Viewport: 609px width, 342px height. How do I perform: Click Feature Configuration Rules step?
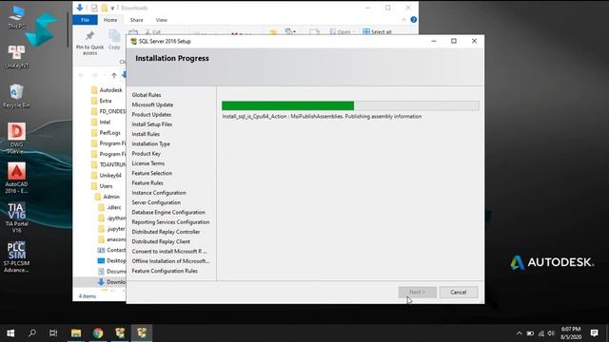point(165,271)
